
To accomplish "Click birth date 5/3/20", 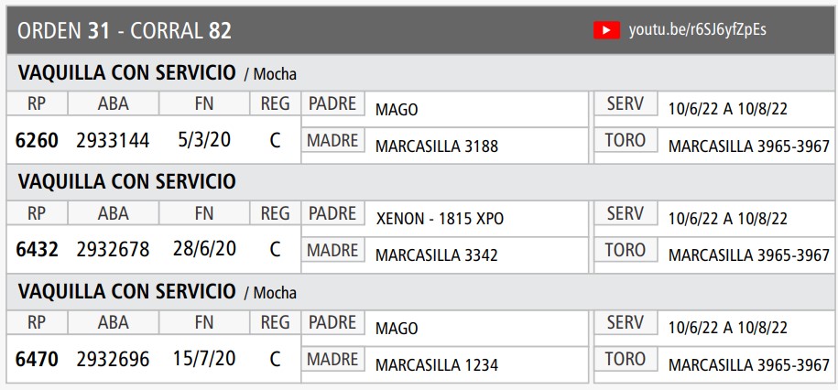I will tap(204, 141).
